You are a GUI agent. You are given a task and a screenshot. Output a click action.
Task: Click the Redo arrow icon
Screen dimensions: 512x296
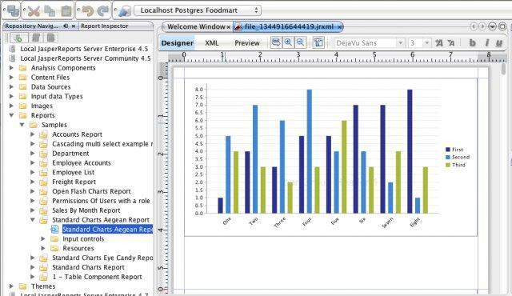103,10
